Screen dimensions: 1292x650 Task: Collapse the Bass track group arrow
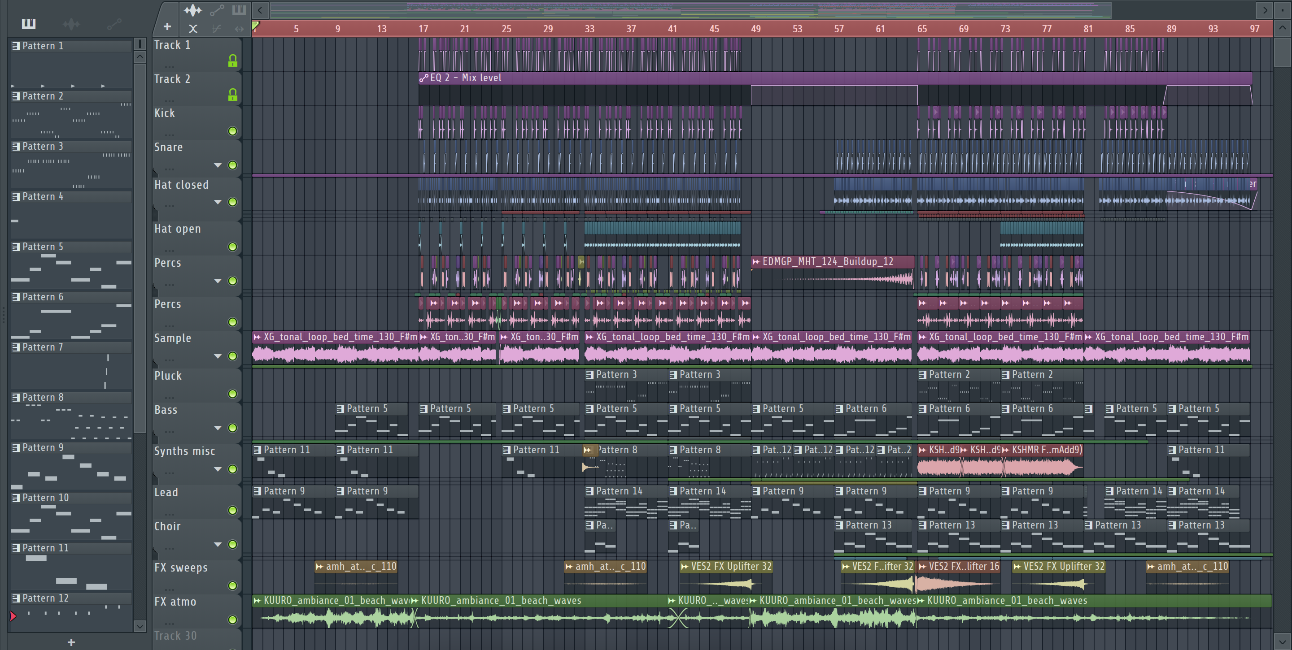218,428
